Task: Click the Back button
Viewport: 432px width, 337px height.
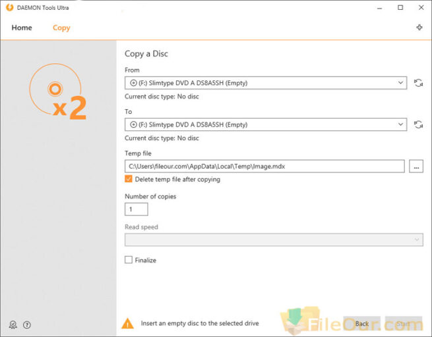Action: (361, 324)
